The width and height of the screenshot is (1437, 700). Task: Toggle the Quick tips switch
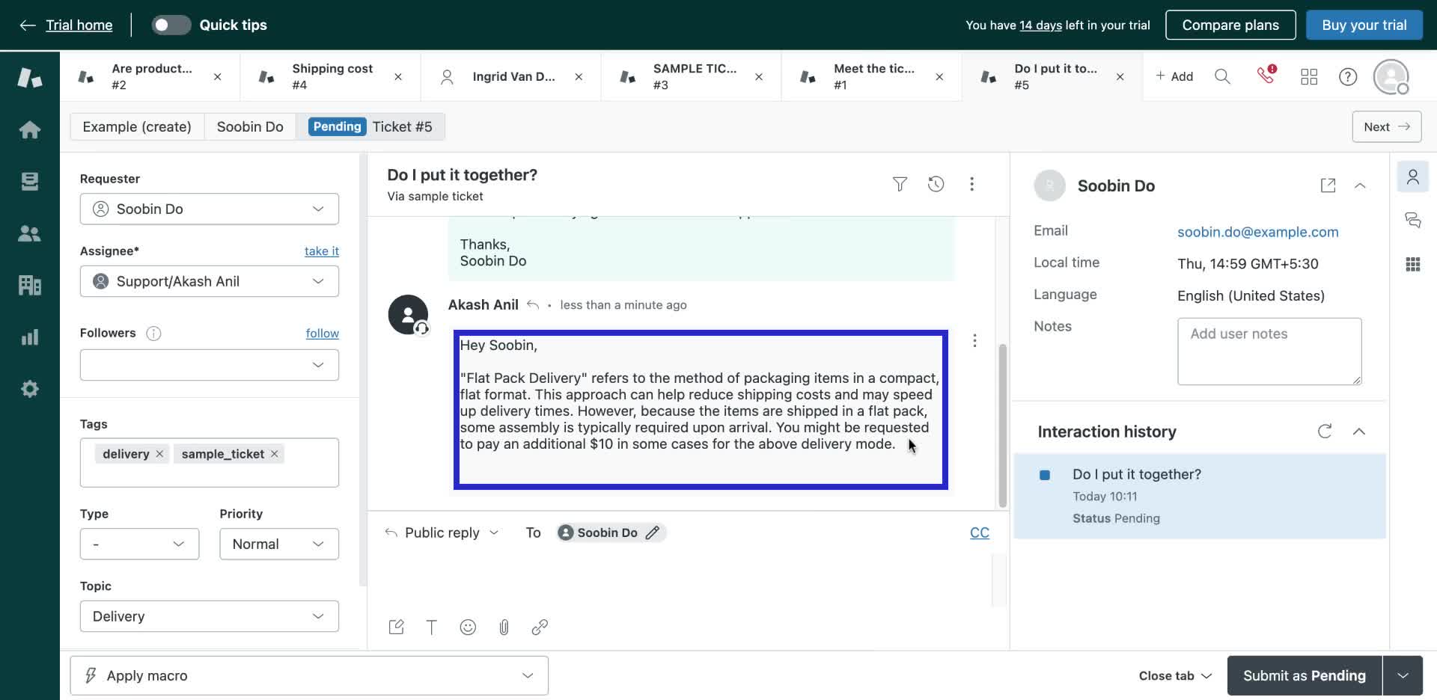(171, 25)
